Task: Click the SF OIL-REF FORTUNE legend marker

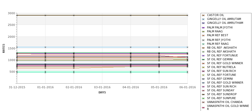Action: pyautogui.click(x=203, y=75)
